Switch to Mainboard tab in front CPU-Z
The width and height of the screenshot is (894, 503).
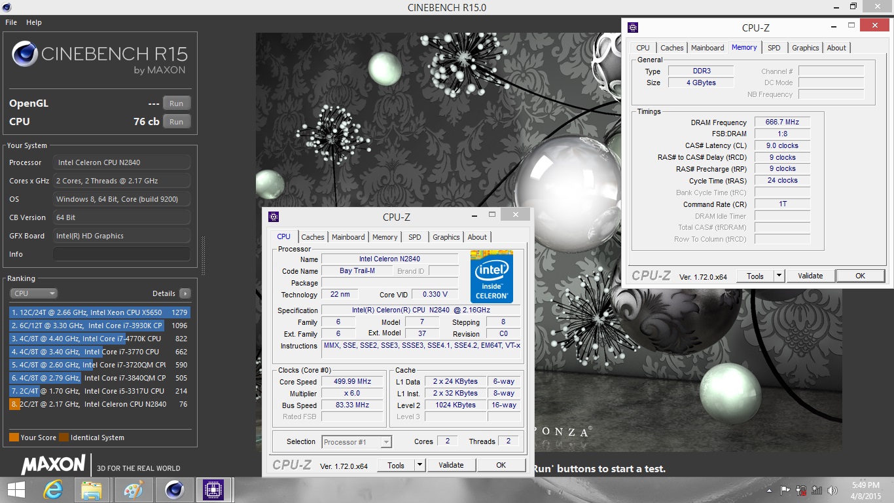tap(348, 237)
